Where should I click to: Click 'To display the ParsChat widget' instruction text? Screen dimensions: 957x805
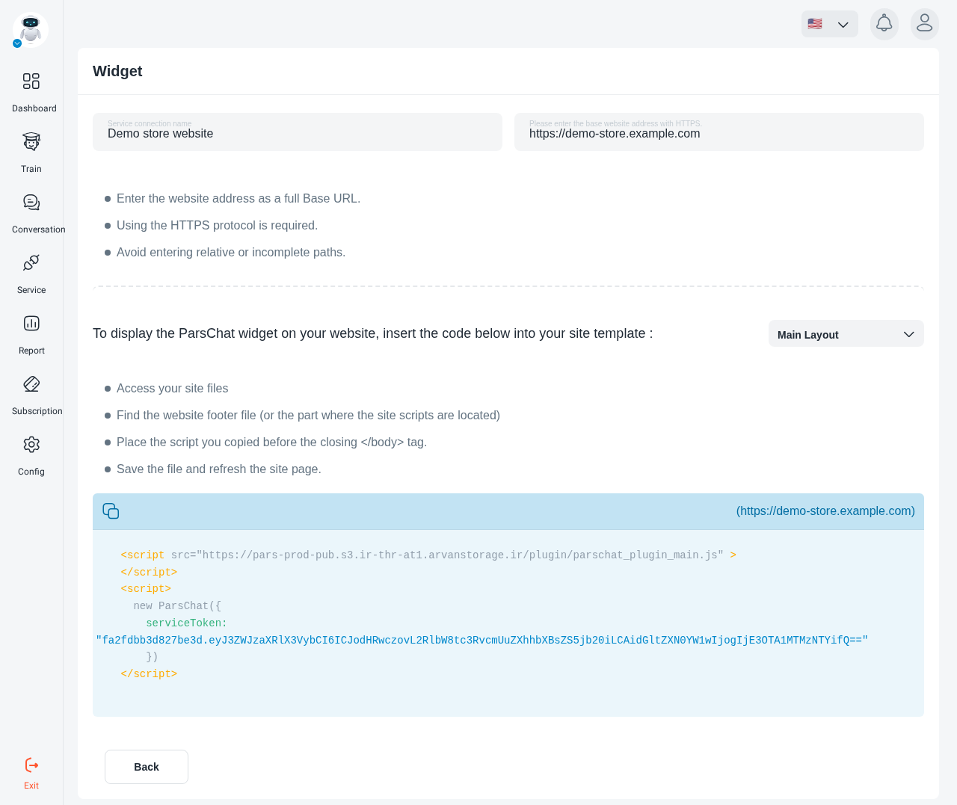coord(372,333)
